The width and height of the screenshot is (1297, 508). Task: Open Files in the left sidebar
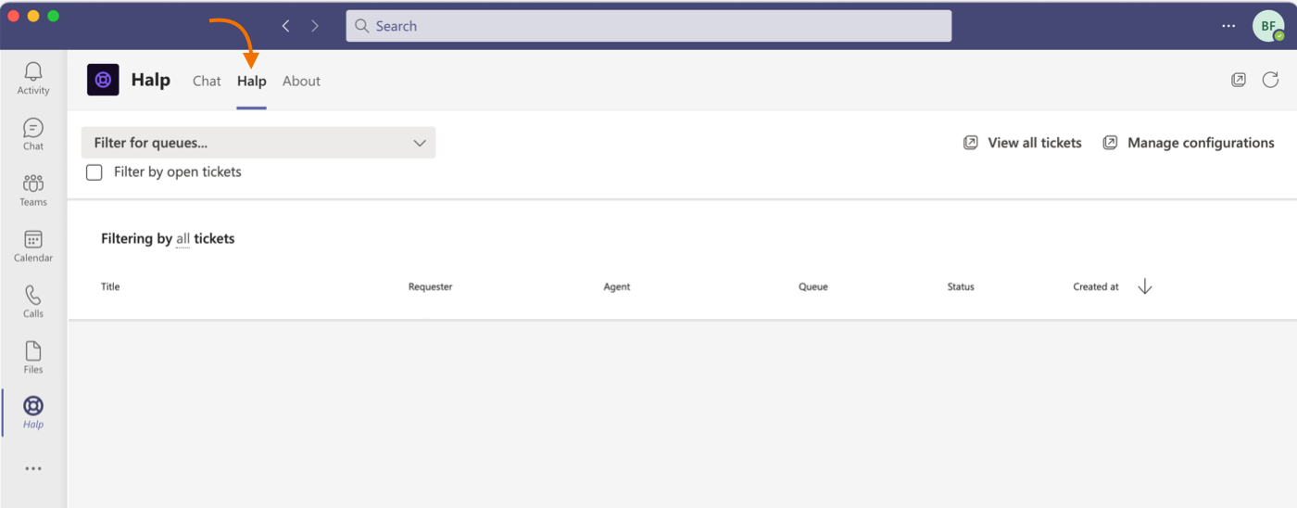[33, 357]
